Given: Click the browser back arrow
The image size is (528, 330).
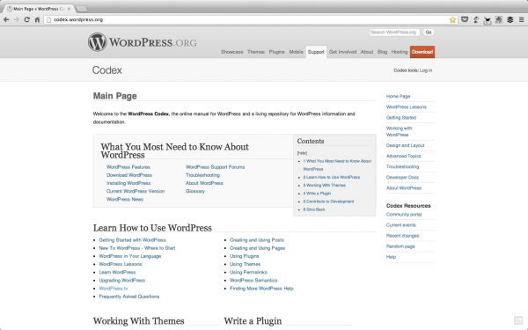Looking at the screenshot, I should pos(6,20).
